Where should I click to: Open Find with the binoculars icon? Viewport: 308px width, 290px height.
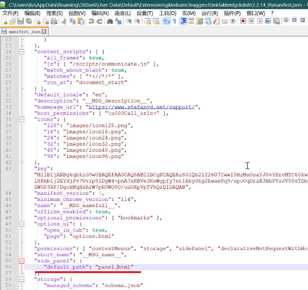(110, 22)
